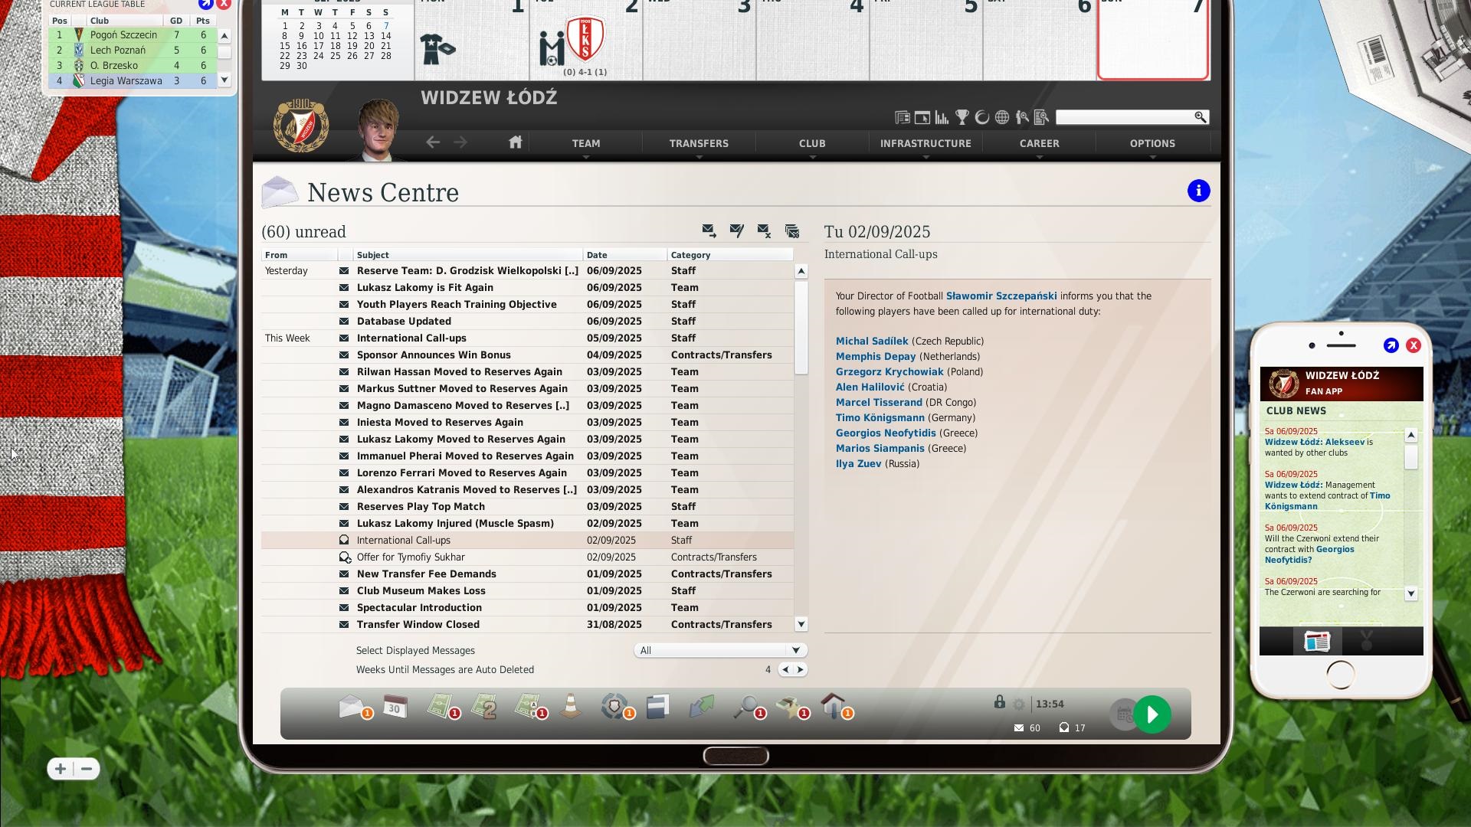This screenshot has height=827, width=1471.
Task: Open the trophy competitions icon
Action: (x=962, y=117)
